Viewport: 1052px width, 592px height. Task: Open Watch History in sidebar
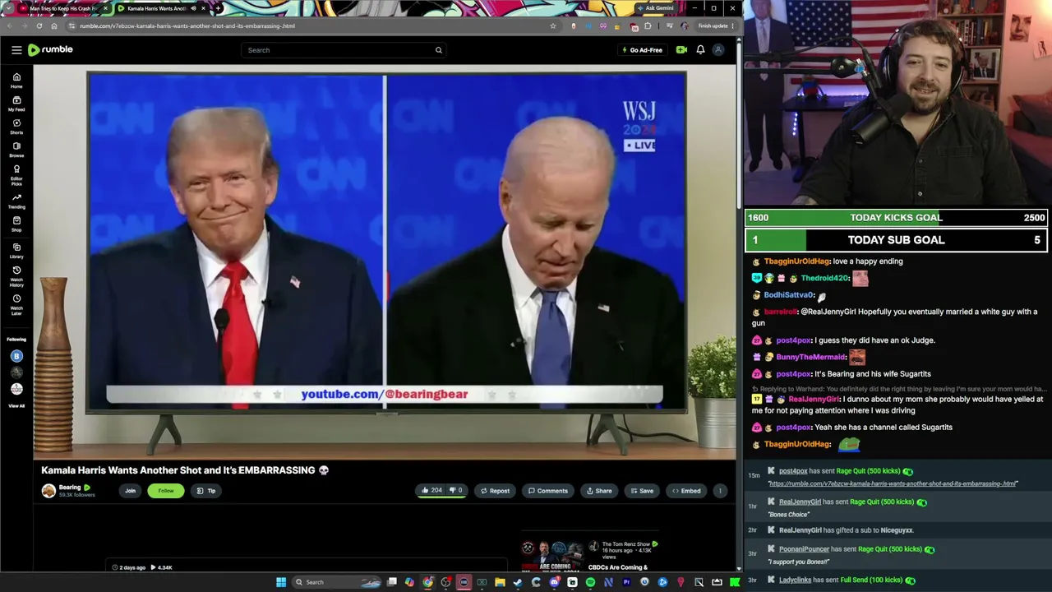click(x=16, y=276)
